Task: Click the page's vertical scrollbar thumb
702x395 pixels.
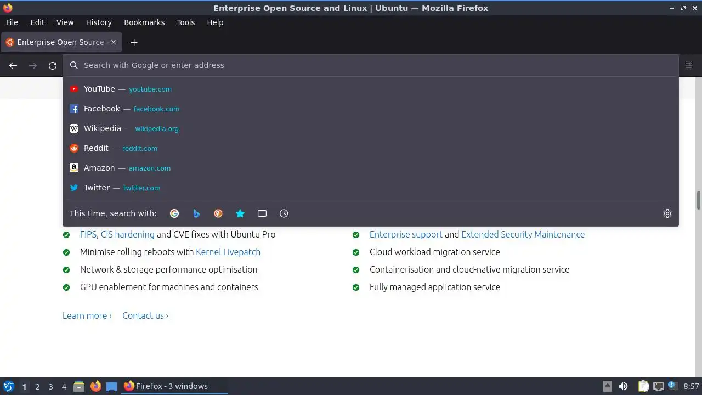Action: click(699, 200)
